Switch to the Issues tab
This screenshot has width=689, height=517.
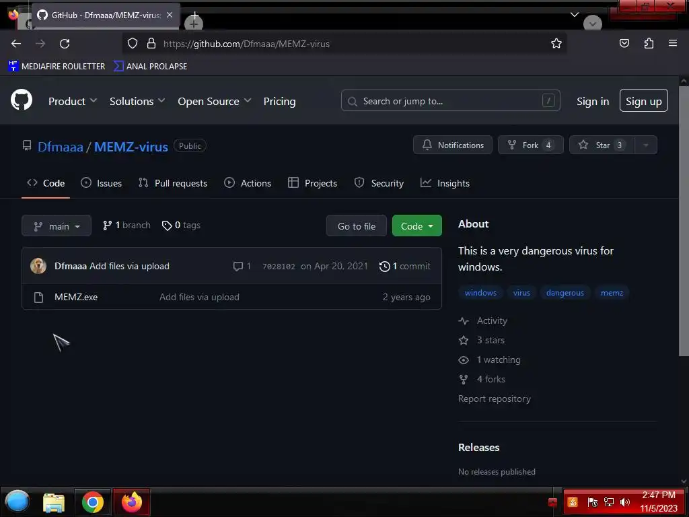click(x=101, y=183)
